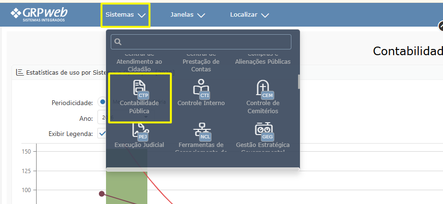
Task: Expand the Janelas dropdown menu
Action: point(187,15)
